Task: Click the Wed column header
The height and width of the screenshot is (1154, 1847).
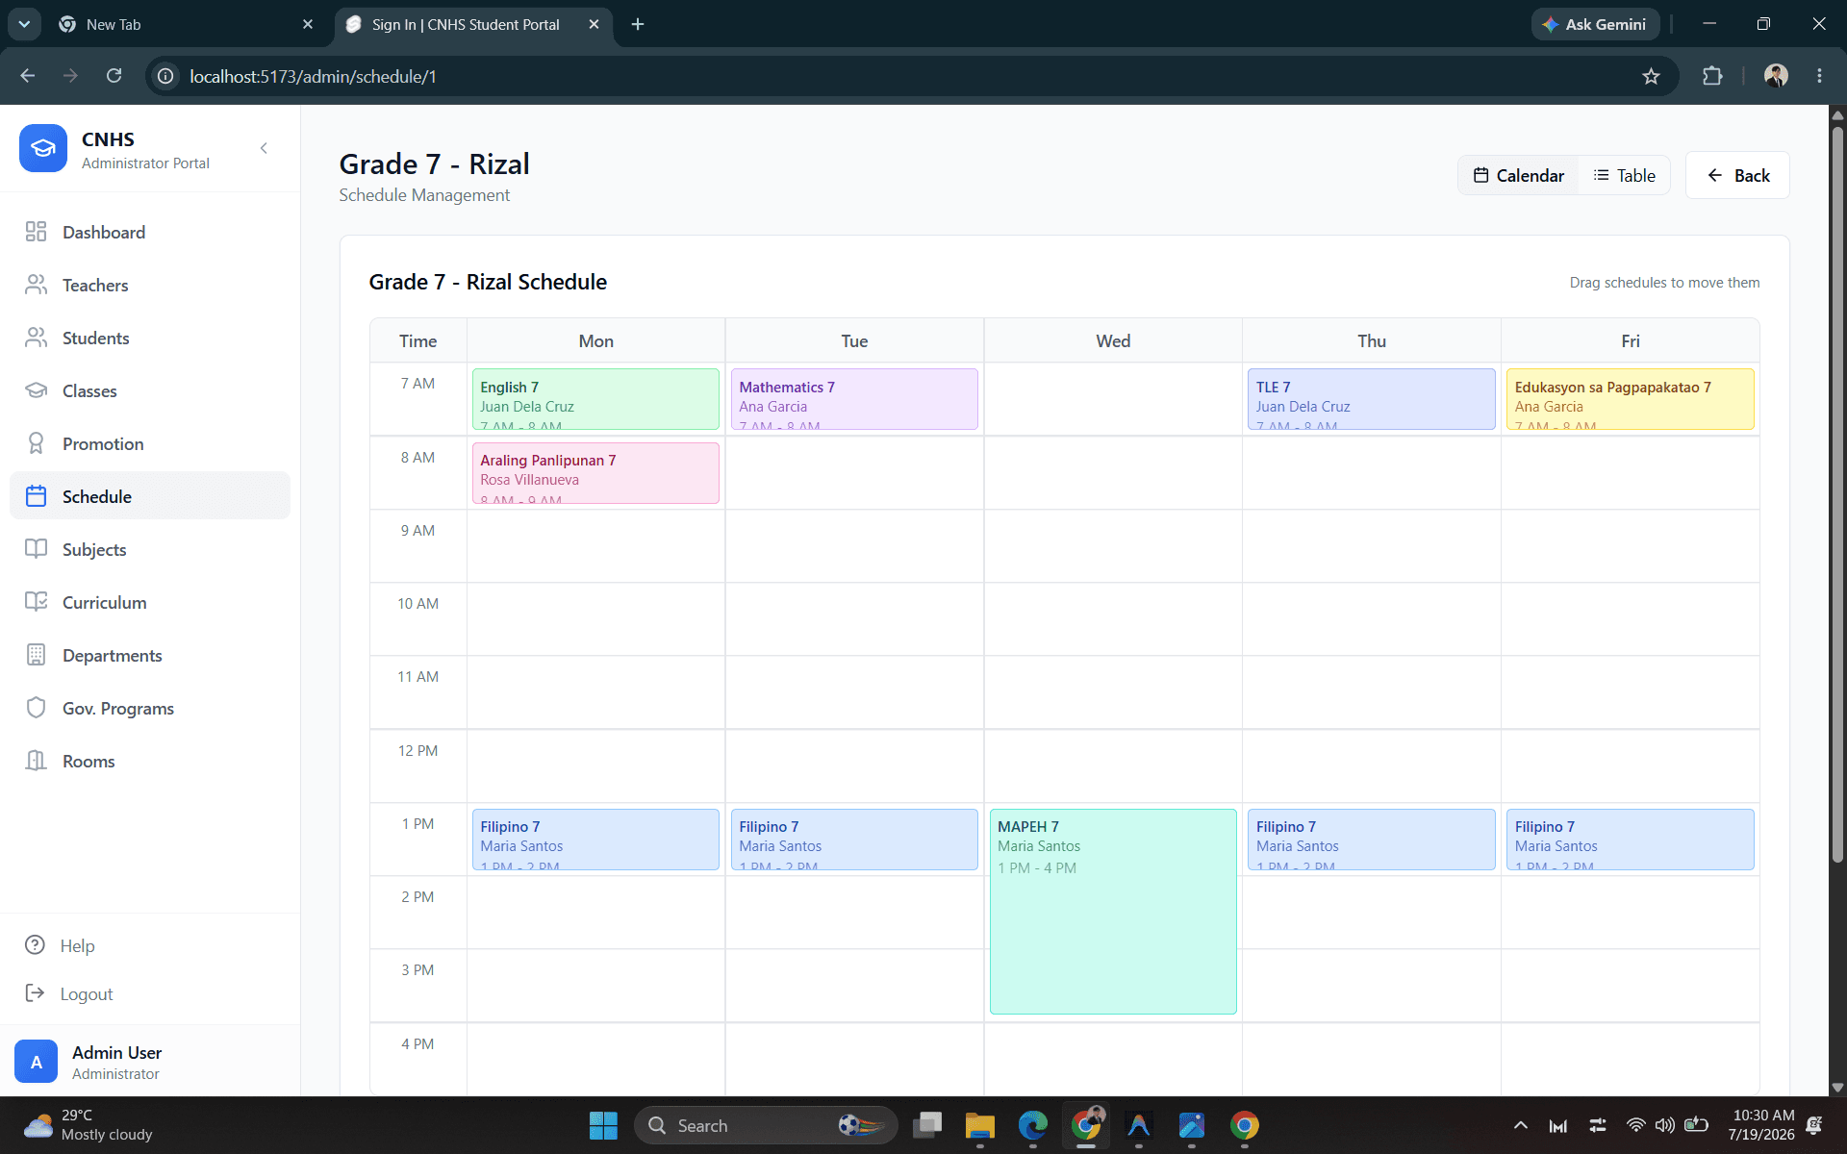Action: coord(1113,340)
